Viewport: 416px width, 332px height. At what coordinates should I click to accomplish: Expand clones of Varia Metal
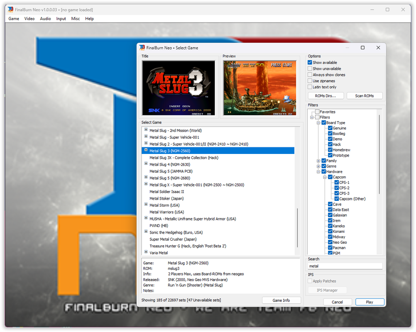click(x=146, y=252)
